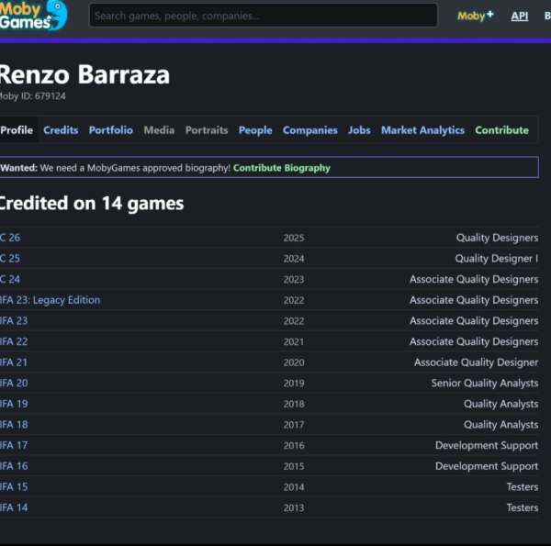Open the game link ending in 17
This screenshot has width=551, height=546.
pos(14,445)
